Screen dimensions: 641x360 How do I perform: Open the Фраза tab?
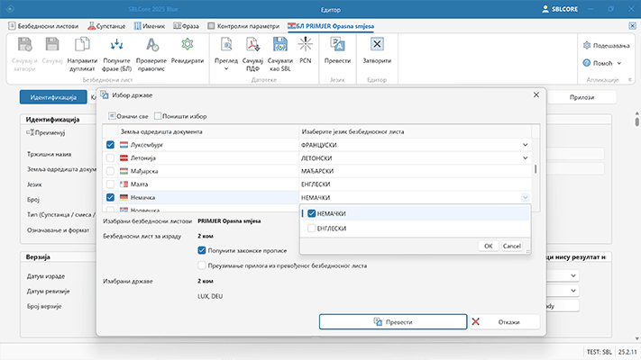[x=186, y=26]
